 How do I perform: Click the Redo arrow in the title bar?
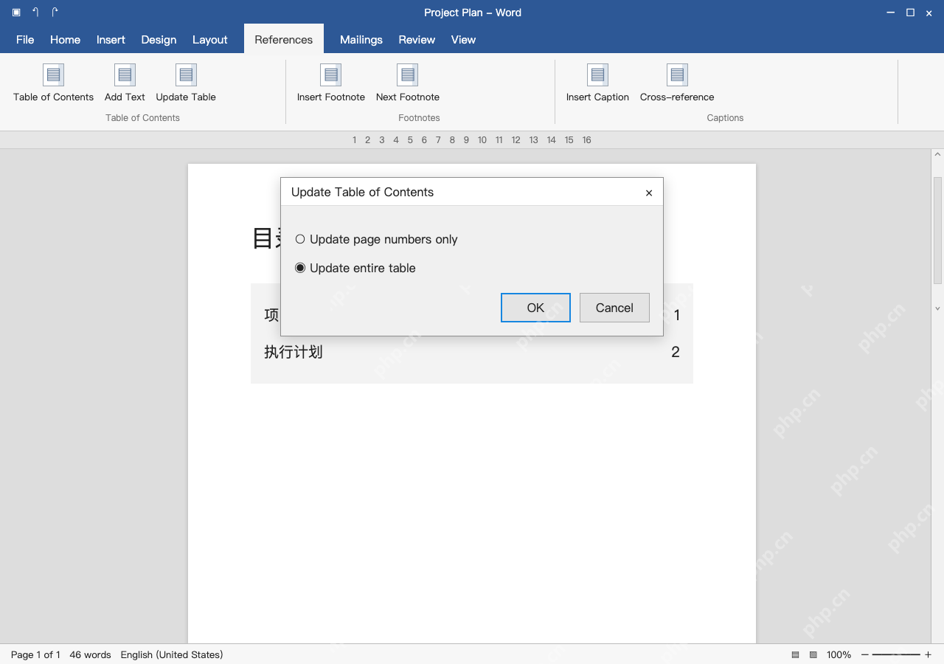55,13
